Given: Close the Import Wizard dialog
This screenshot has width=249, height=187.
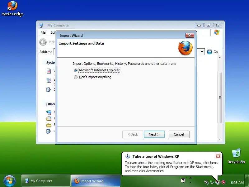Looking at the screenshot, I should pos(190,35).
